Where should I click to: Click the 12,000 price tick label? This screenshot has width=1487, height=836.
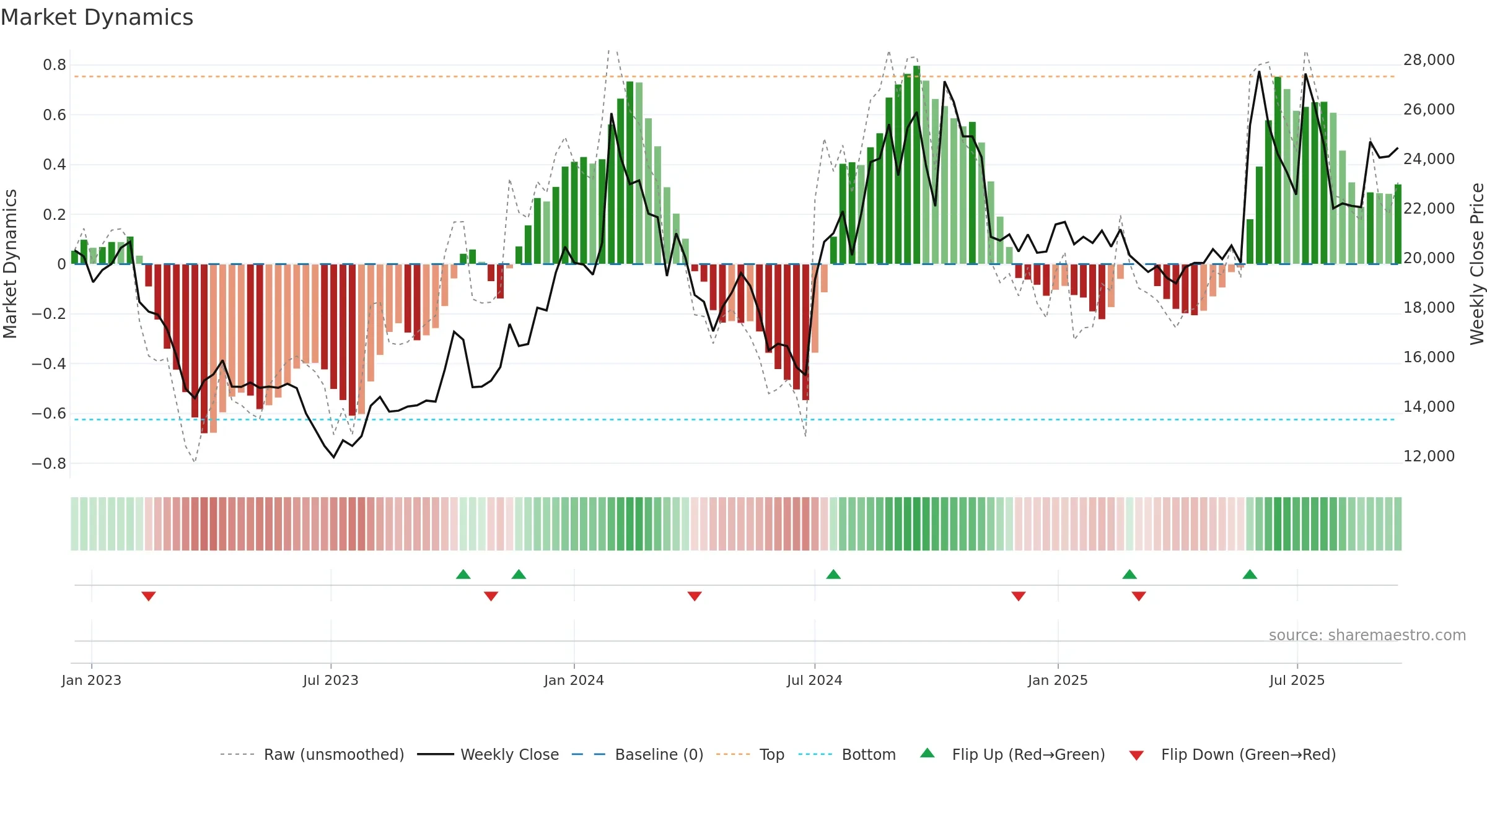(x=1429, y=456)
